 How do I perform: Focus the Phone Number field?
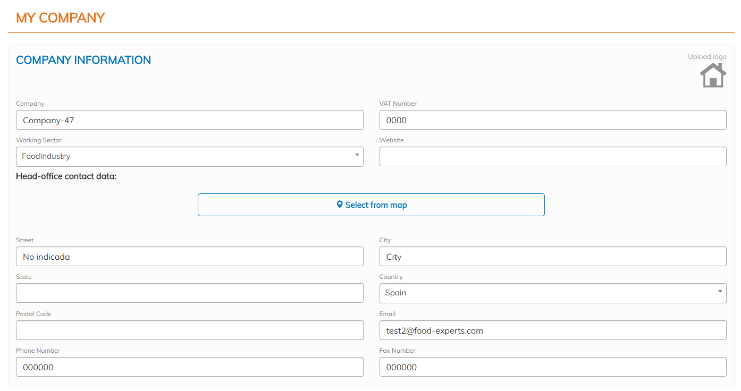click(189, 367)
